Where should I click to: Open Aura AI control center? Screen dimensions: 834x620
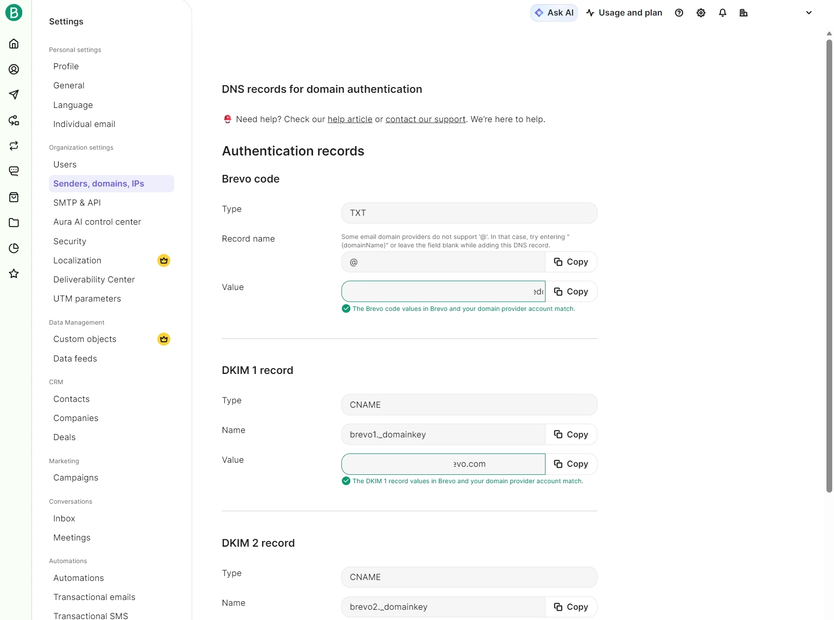[97, 222]
